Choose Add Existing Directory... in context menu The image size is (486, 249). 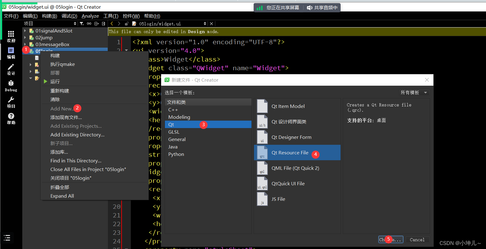[x=95, y=135]
